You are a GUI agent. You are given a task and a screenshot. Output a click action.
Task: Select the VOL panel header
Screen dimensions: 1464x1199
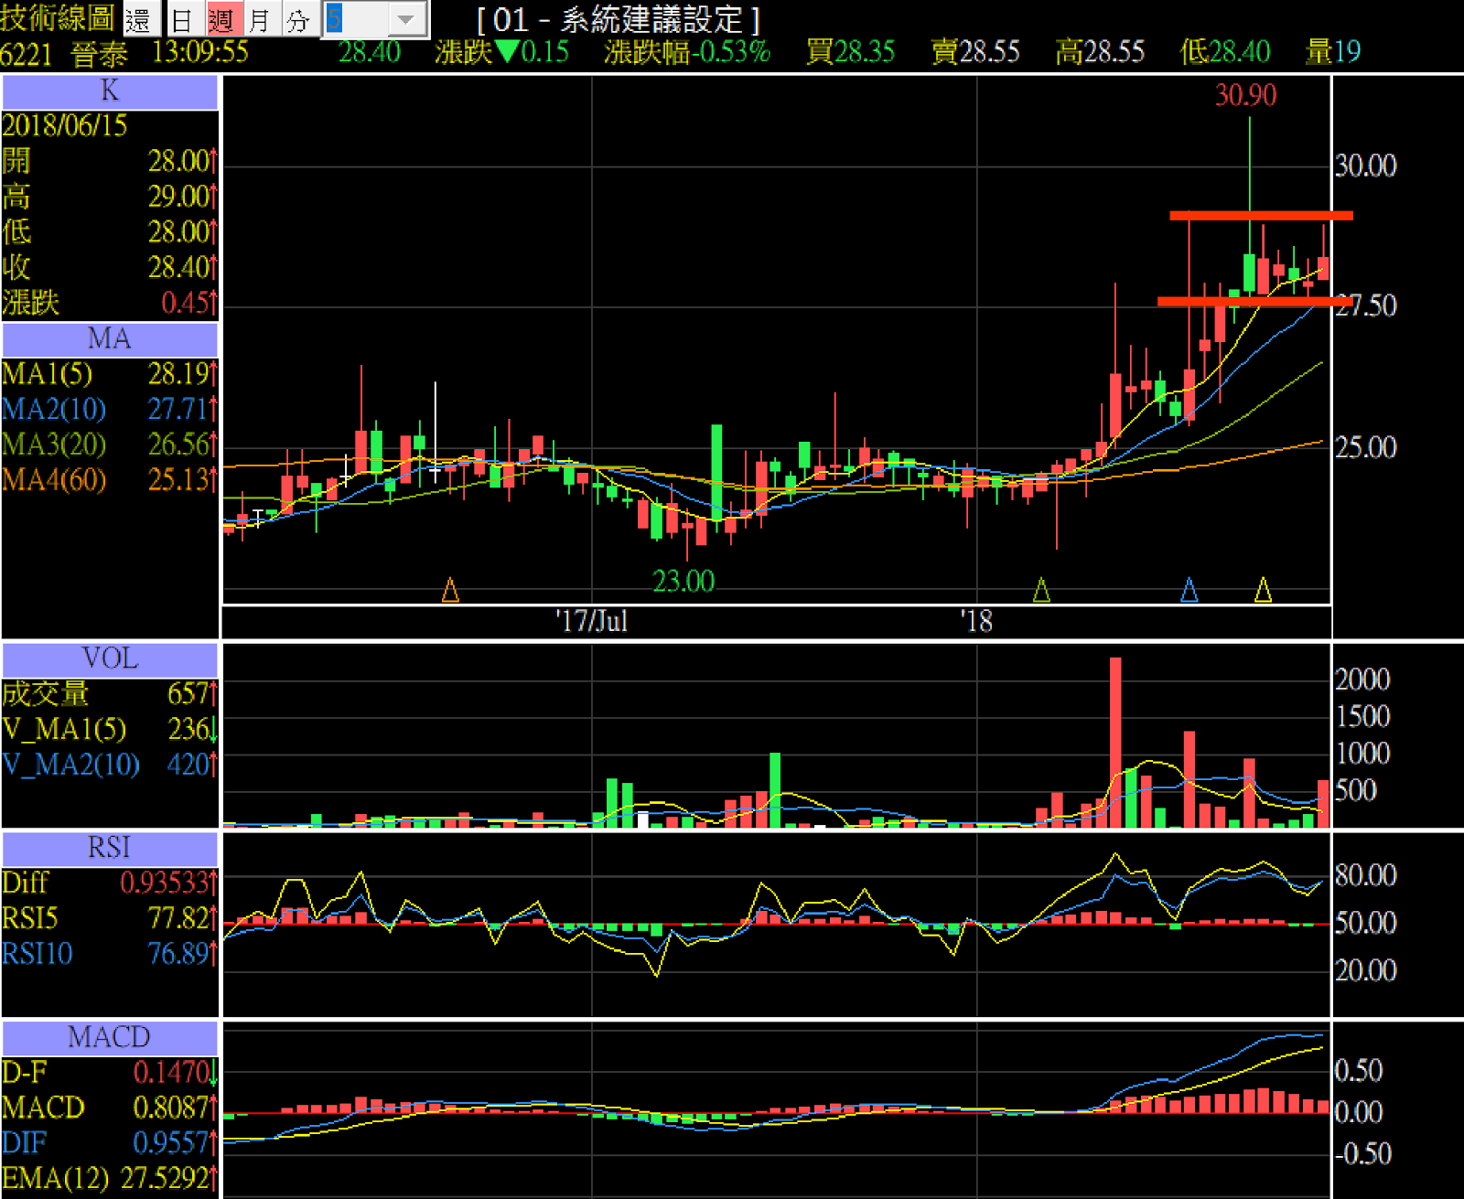(110, 659)
